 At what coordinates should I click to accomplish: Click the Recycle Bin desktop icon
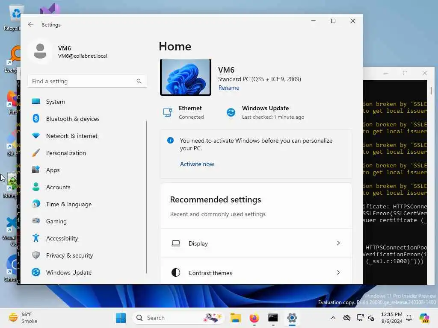point(12,18)
